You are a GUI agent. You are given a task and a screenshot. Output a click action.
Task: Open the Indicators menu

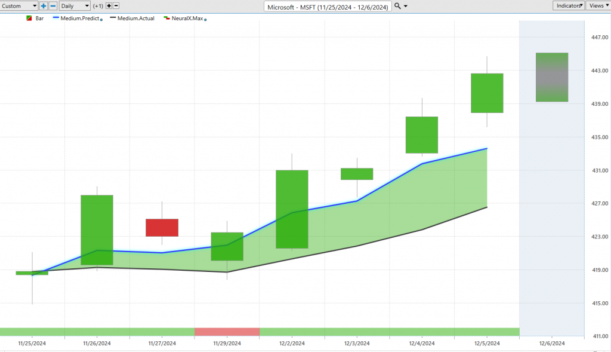click(x=569, y=5)
